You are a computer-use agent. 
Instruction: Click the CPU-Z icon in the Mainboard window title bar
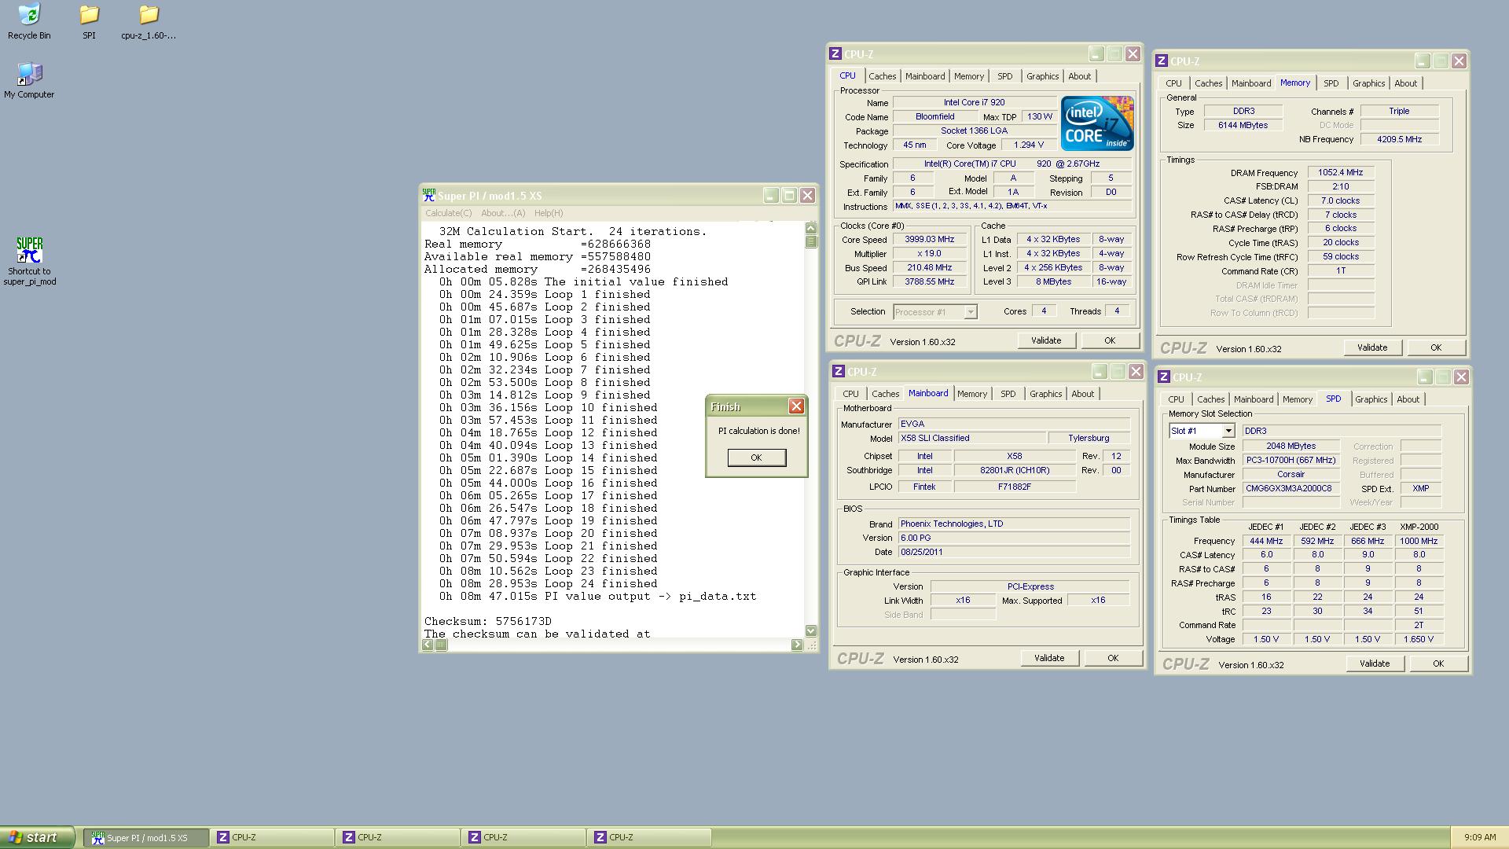(839, 372)
